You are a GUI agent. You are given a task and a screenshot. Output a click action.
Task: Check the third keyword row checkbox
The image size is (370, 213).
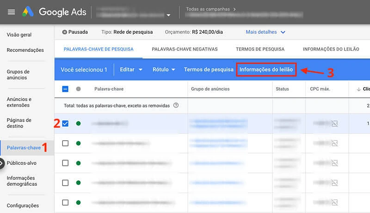tap(65, 163)
